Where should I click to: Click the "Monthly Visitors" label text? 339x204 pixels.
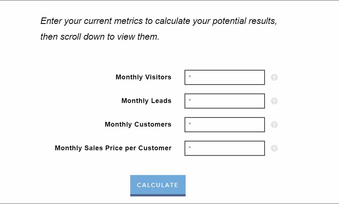click(x=144, y=77)
